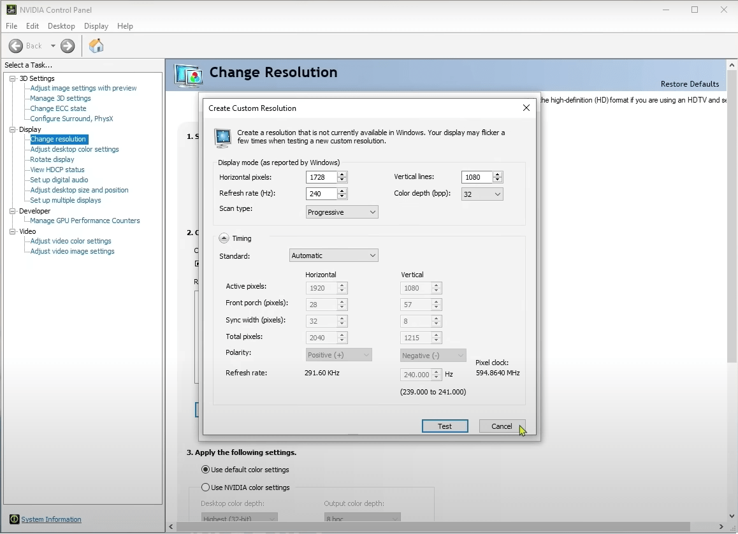Click the horizontal scrollbar at bottom
Screen dimensions: 738x534
433,526
